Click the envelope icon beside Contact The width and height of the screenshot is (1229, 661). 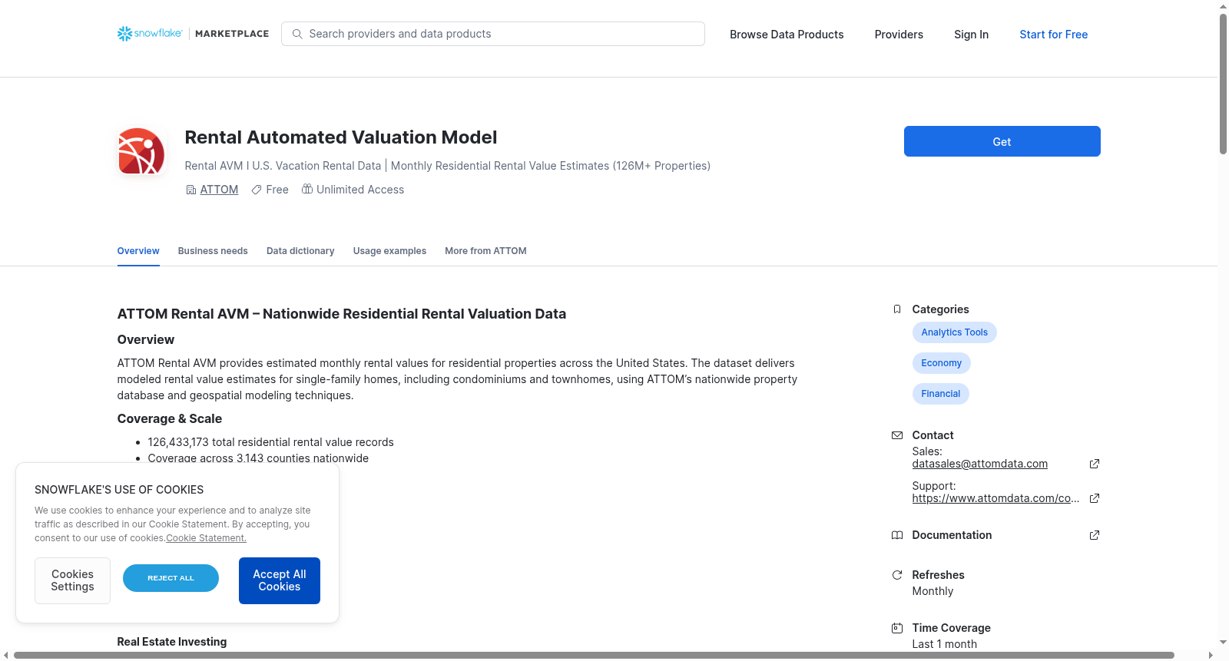(896, 435)
